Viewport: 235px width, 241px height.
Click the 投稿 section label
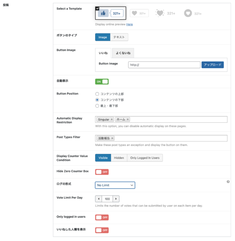coord(6,5)
